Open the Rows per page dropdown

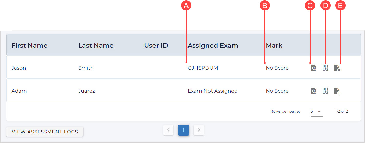click(x=316, y=111)
